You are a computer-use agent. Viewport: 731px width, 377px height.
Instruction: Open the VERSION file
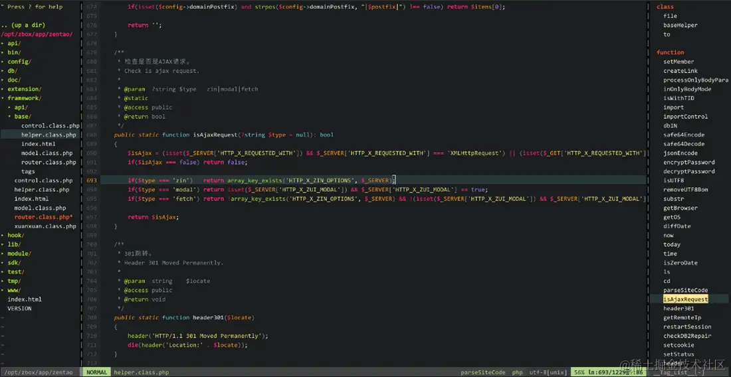click(19, 309)
